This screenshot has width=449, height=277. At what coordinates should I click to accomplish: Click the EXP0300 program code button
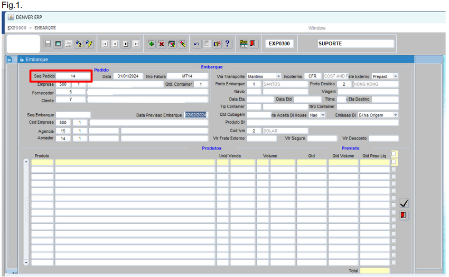point(279,44)
